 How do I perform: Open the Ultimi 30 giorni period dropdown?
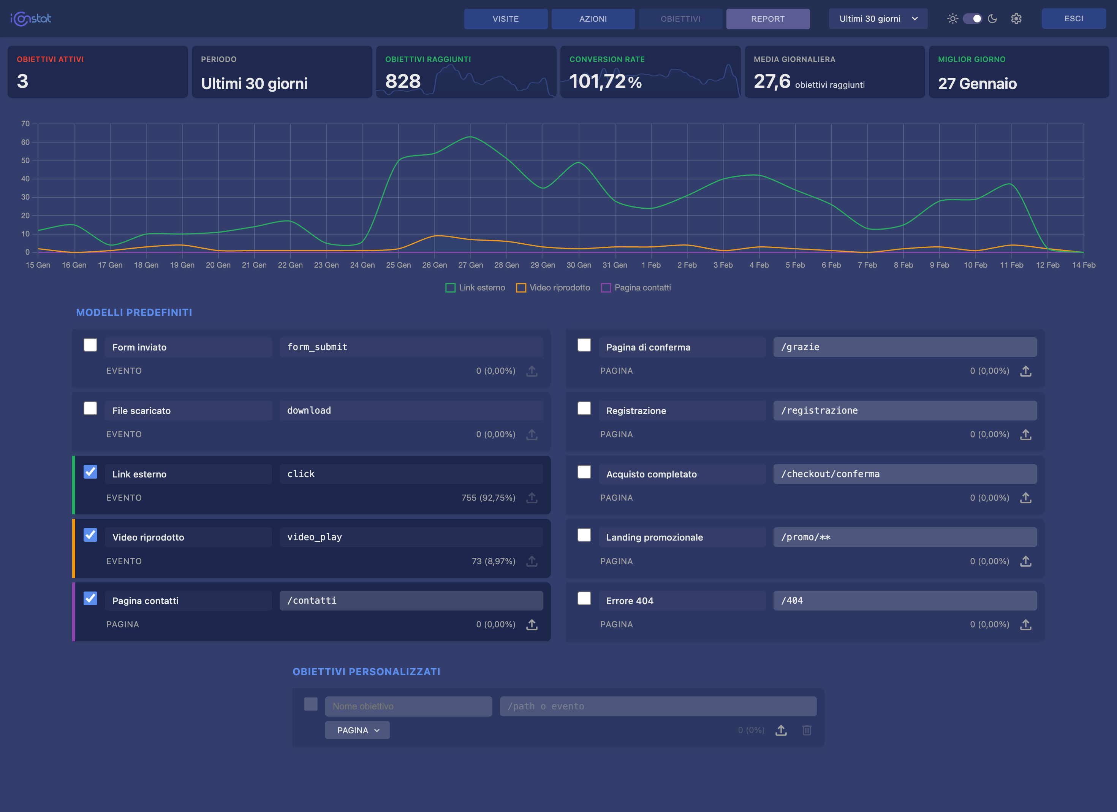878,19
